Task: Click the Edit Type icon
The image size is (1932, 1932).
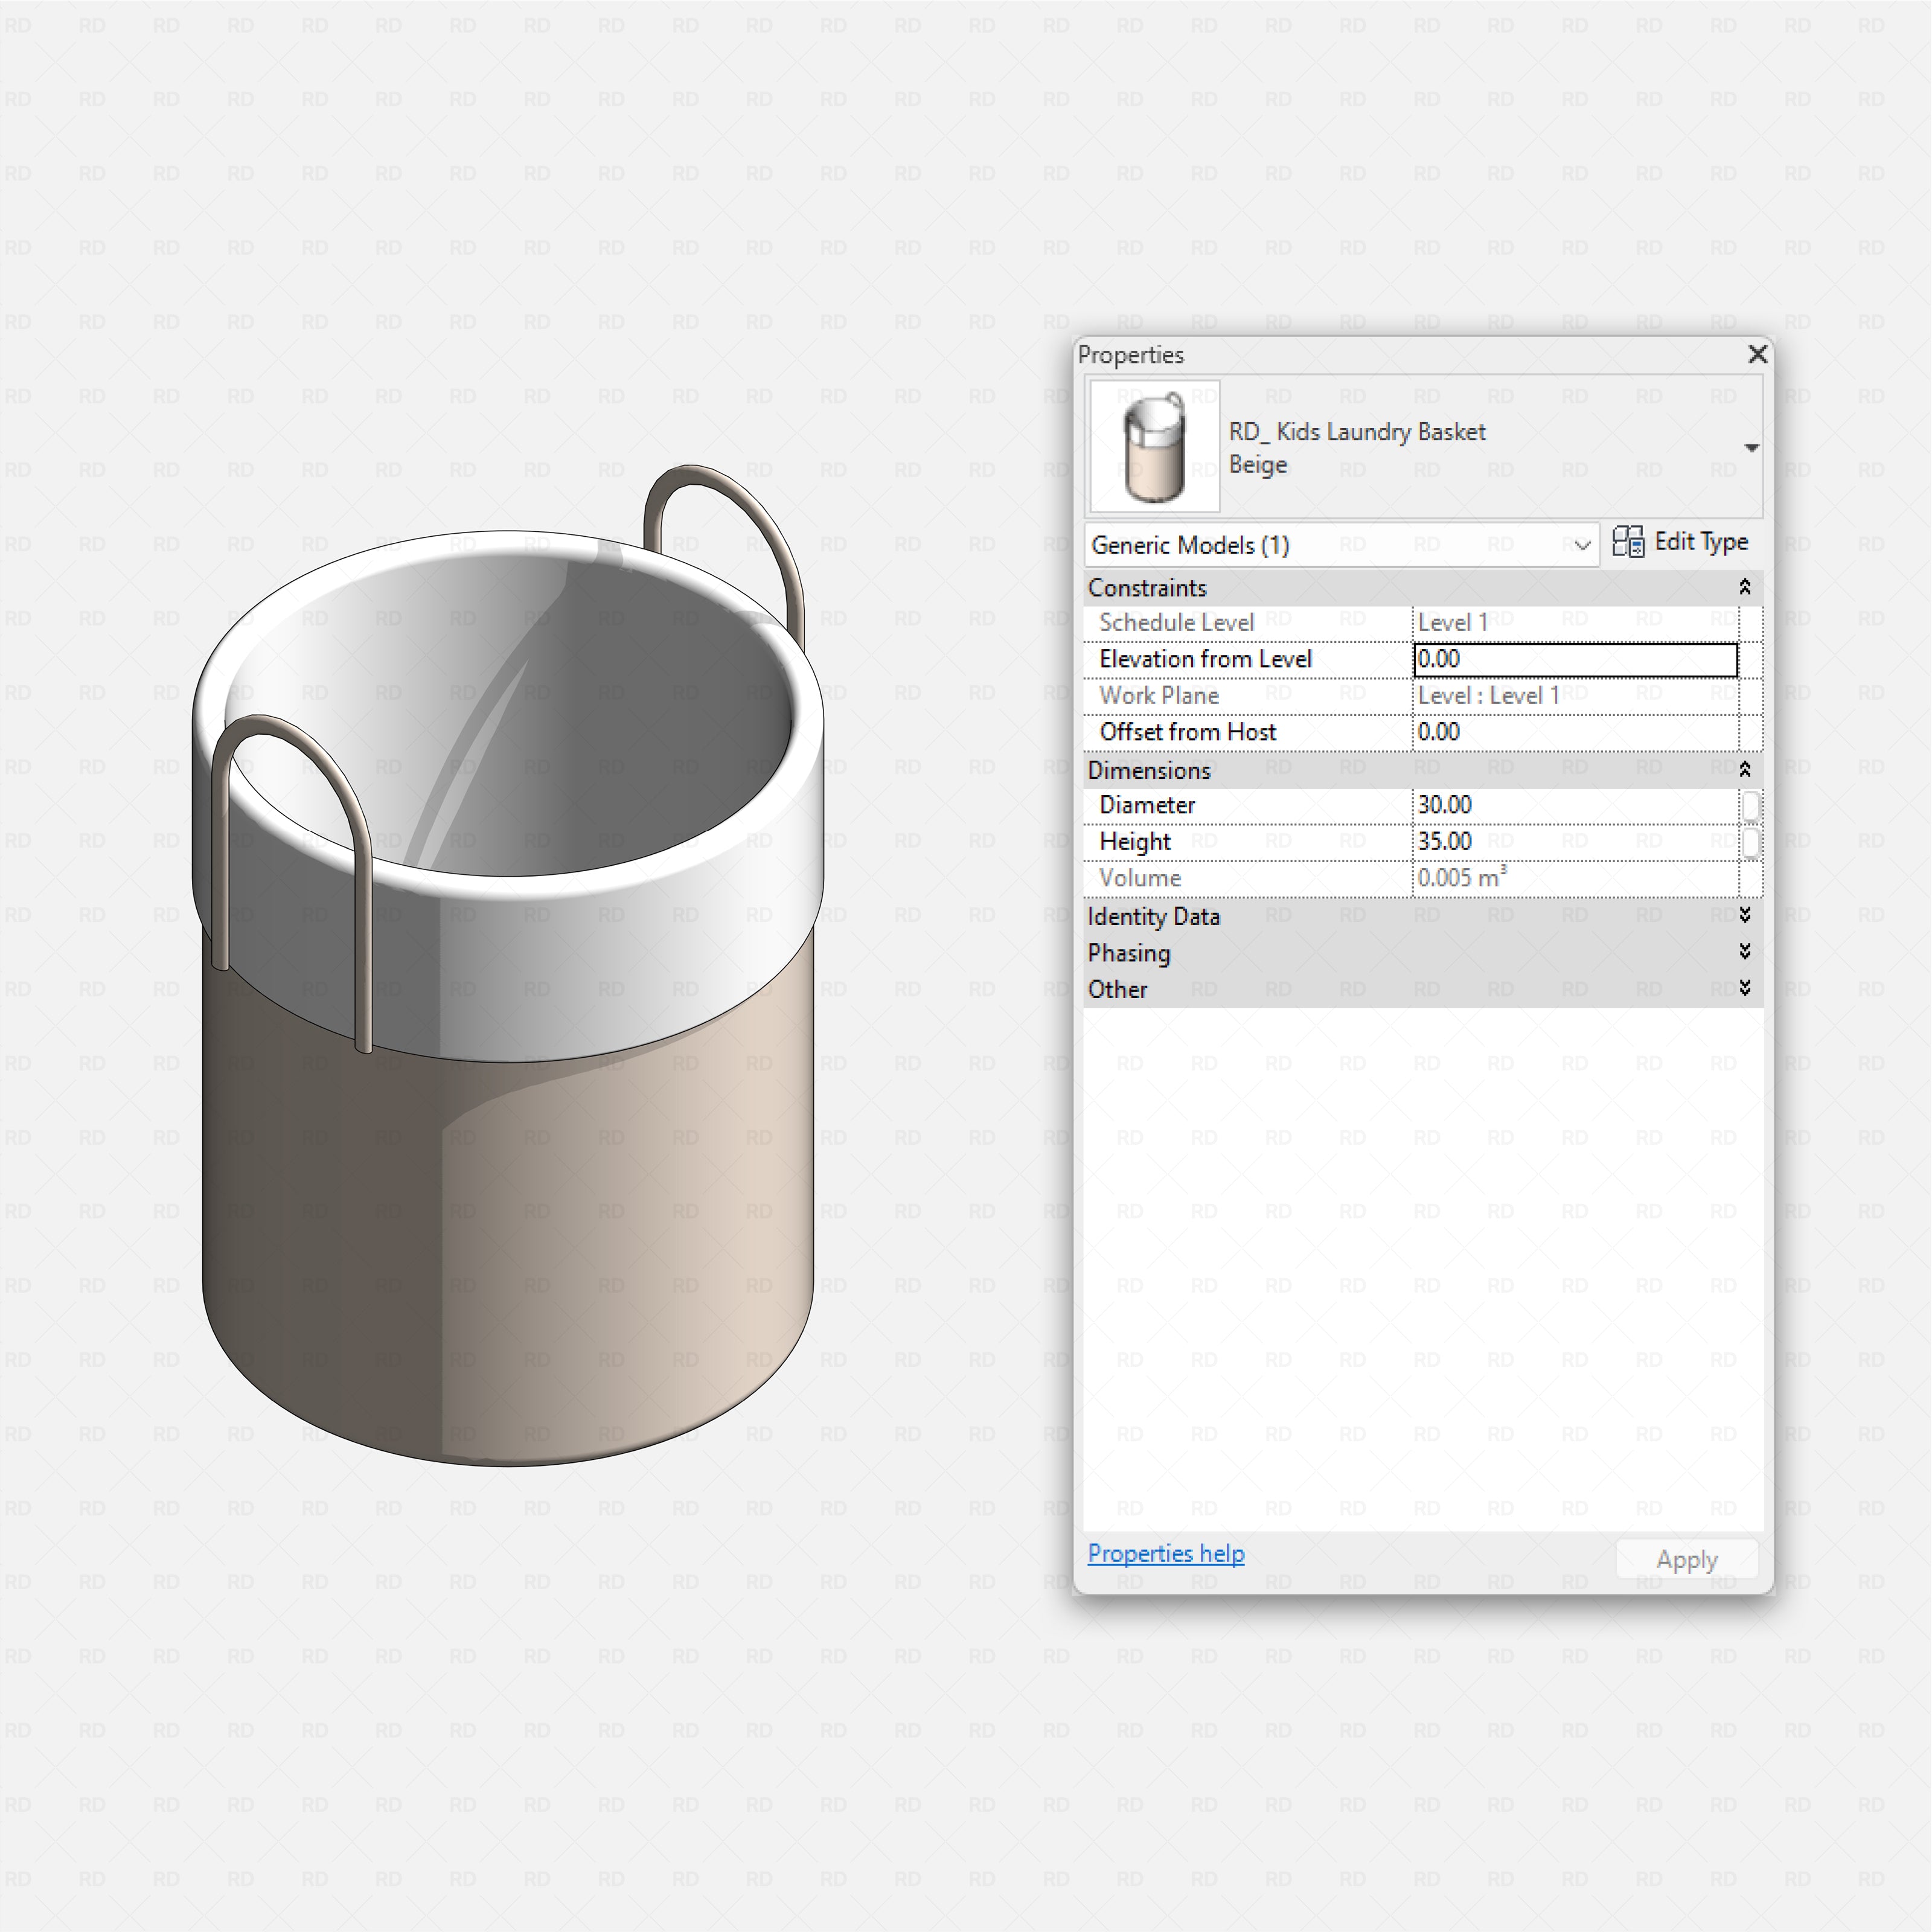Action: [1627, 542]
